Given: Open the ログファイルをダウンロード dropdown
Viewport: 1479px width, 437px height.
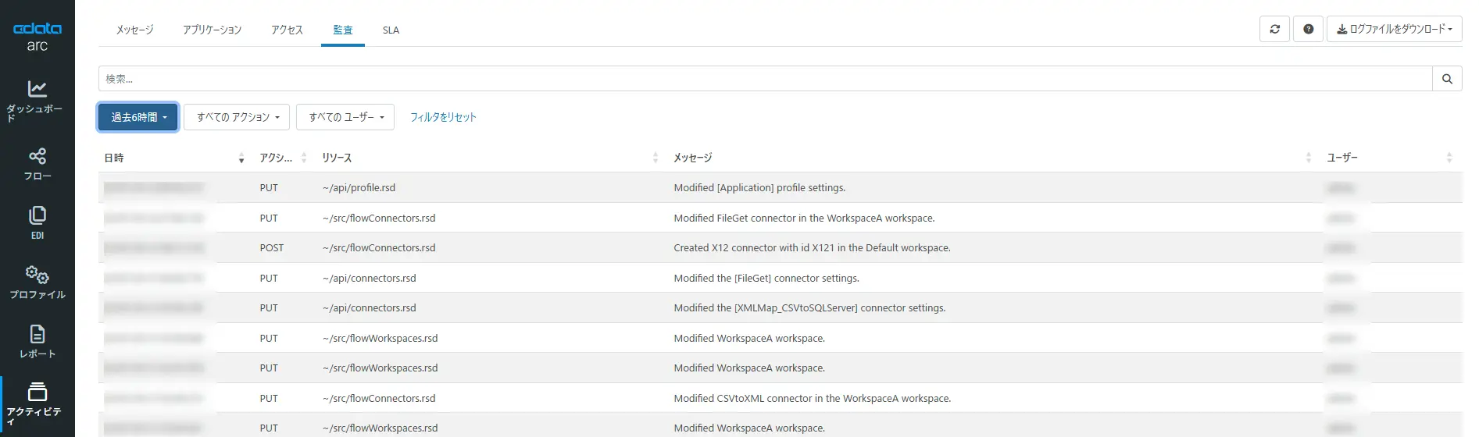Looking at the screenshot, I should tap(1394, 29).
